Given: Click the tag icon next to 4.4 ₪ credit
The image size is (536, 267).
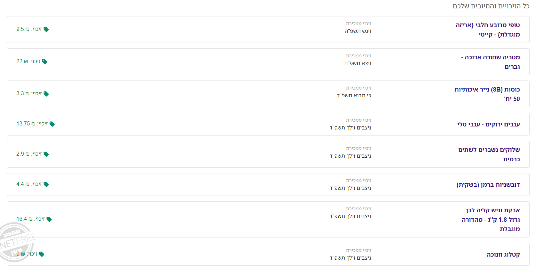Looking at the screenshot, I should click(46, 184).
